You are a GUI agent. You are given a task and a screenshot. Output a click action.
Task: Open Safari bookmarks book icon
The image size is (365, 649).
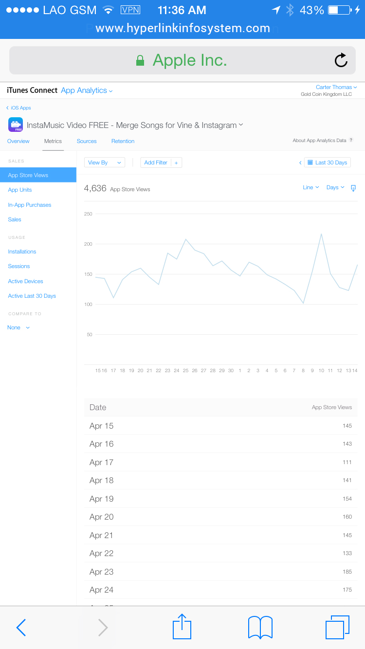tap(260, 627)
